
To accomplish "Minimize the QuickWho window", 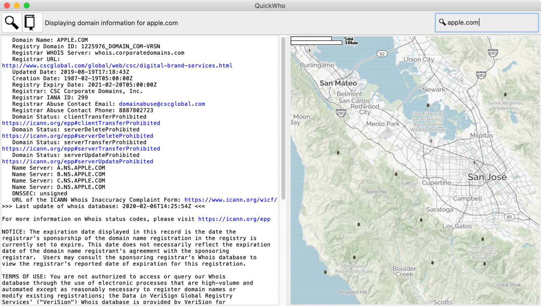I will pyautogui.click(x=17, y=5).
